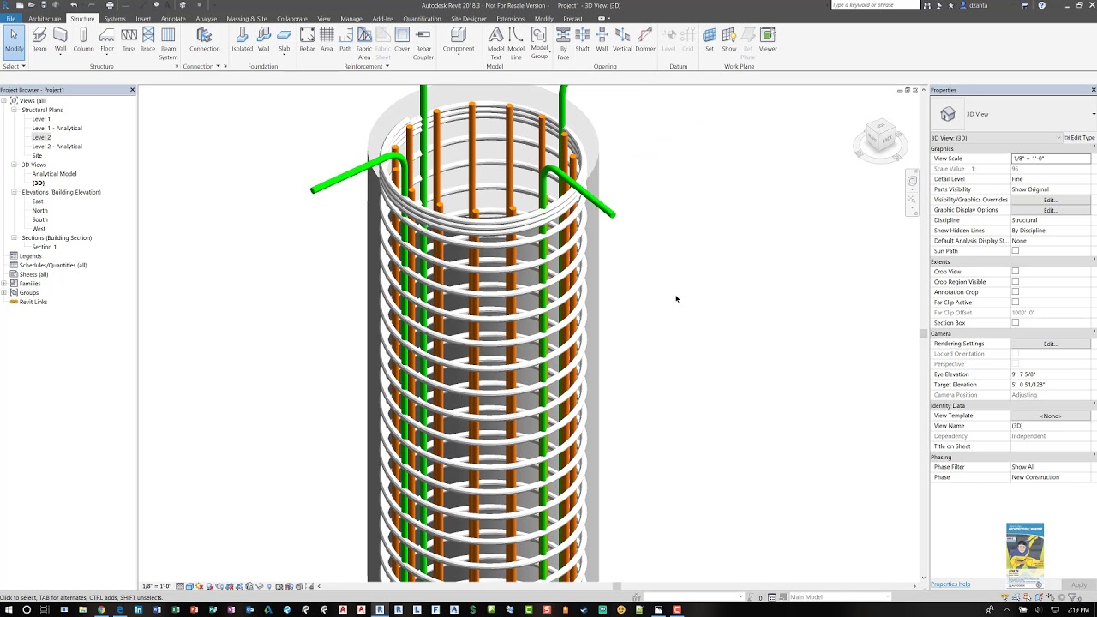Viewport: 1097px width, 617px height.
Task: Toggle the Crop View checkbox
Action: pos(1016,272)
